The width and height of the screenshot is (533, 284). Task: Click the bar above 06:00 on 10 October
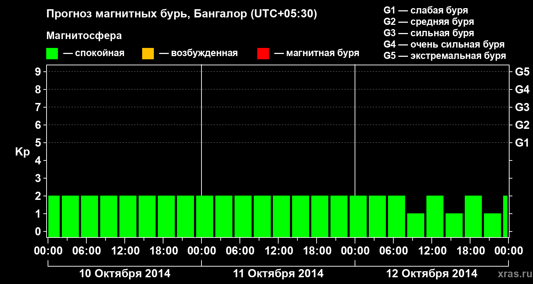[x=90, y=216]
